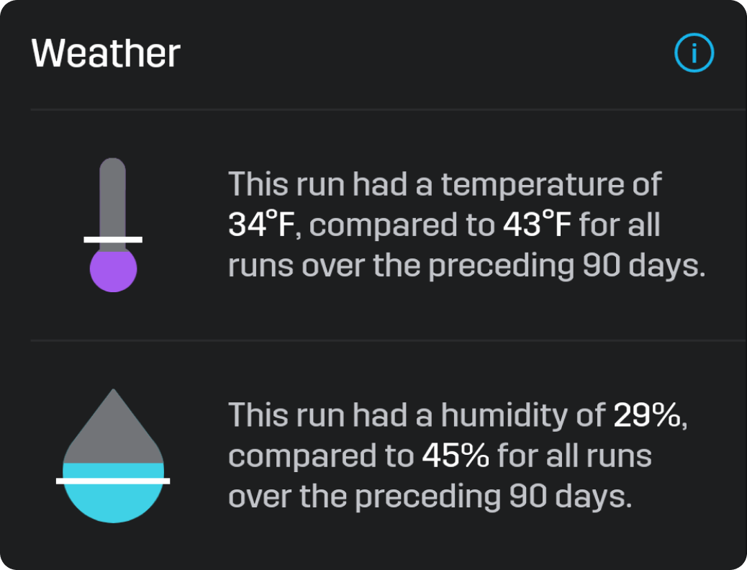Click the Weather card title
The width and height of the screenshot is (747, 570).
[x=106, y=53]
